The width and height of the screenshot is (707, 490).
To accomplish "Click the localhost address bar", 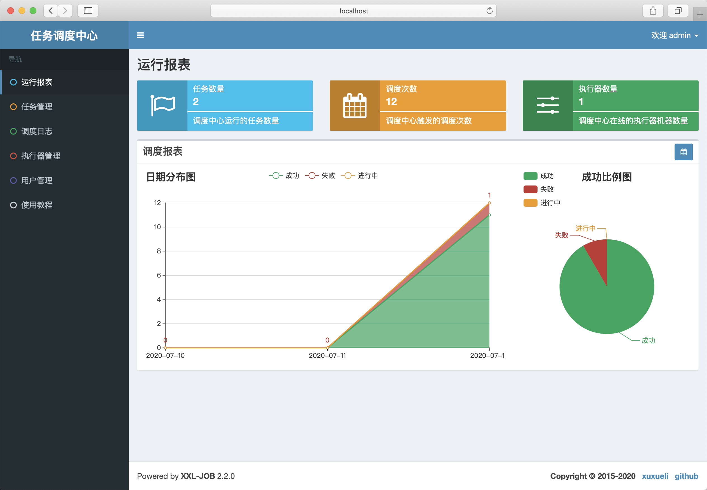I will (x=353, y=11).
